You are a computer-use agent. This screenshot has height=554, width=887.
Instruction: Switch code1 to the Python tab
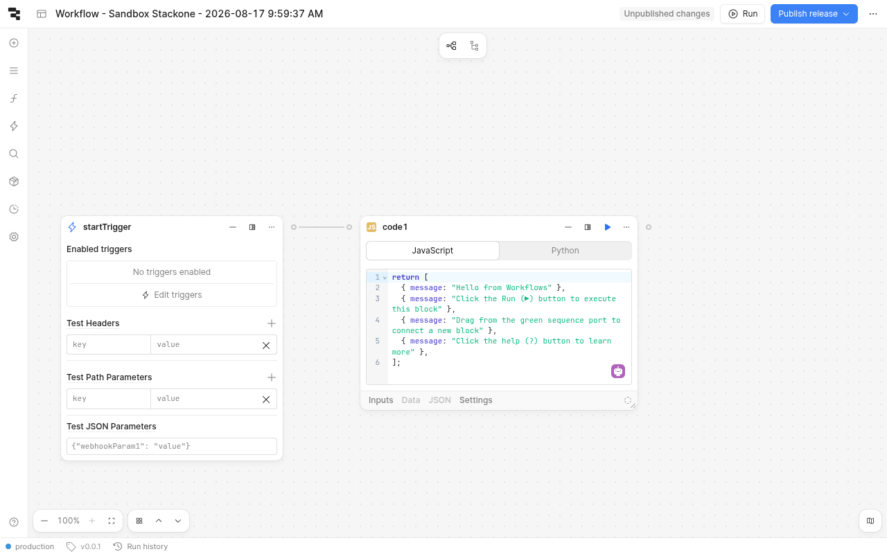pos(565,251)
